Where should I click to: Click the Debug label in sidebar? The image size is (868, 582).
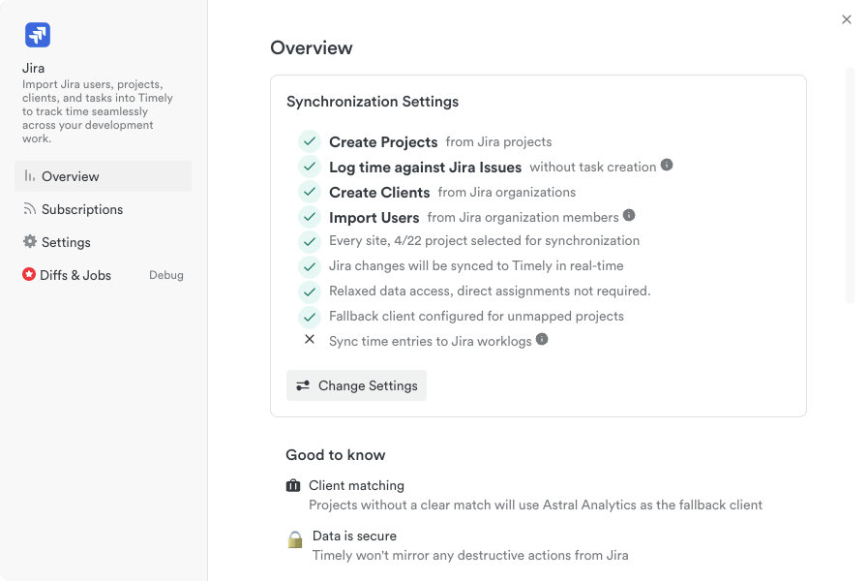[x=166, y=275]
